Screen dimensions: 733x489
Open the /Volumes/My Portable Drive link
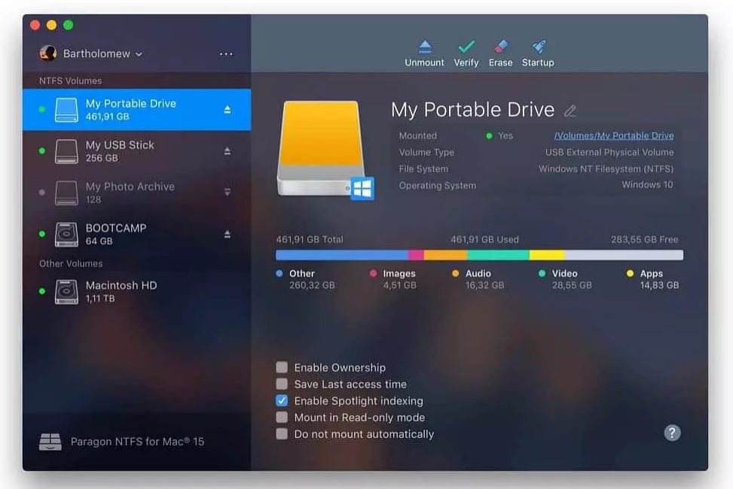point(613,136)
